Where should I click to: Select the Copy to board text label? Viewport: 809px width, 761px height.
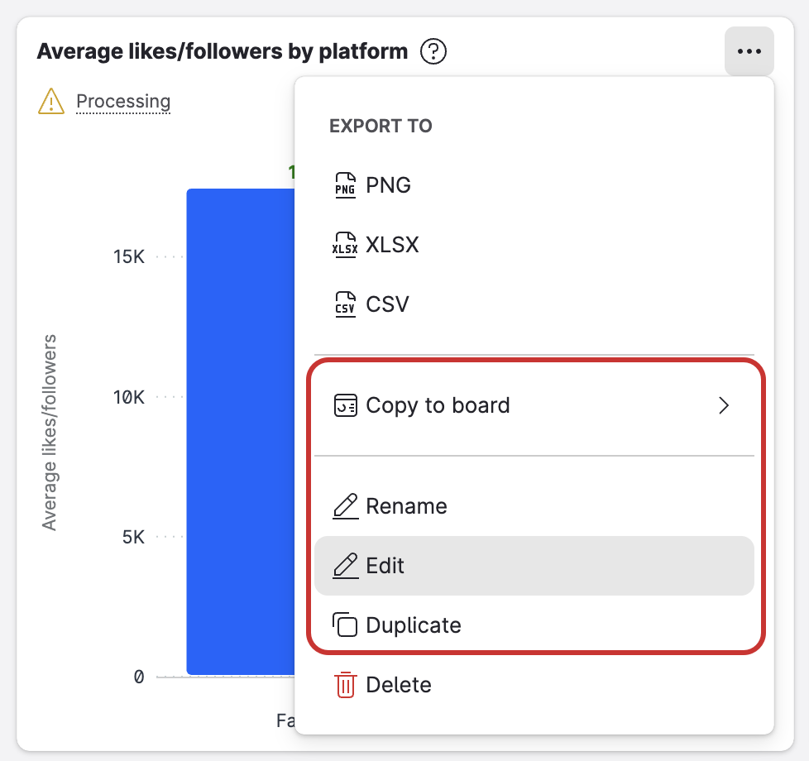pyautogui.click(x=438, y=405)
